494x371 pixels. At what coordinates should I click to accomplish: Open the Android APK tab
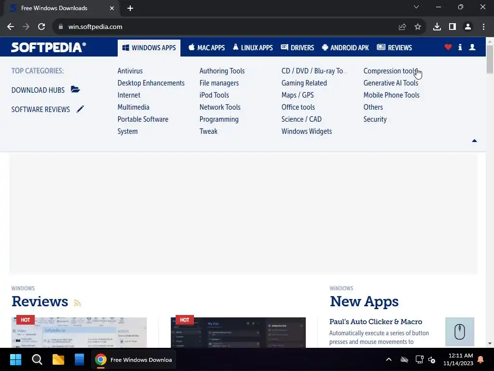[x=345, y=48]
